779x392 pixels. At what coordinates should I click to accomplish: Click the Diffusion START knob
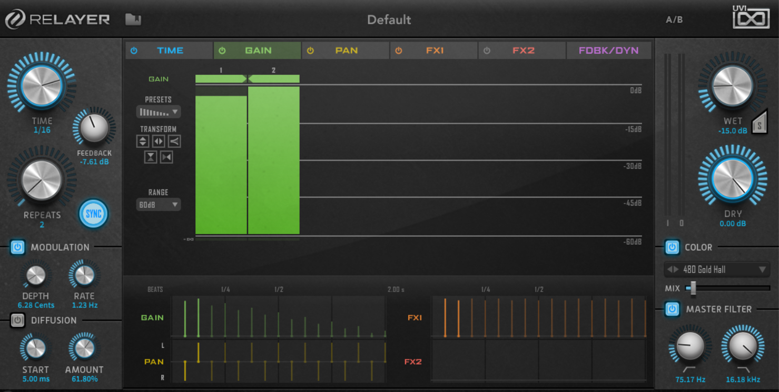(x=36, y=348)
